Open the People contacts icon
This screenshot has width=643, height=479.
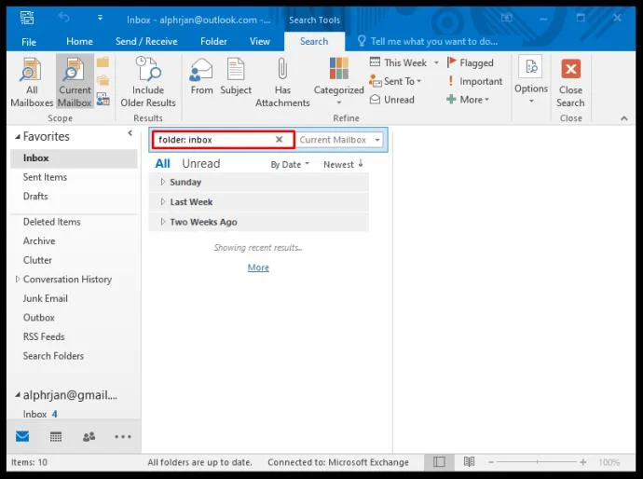pyautogui.click(x=89, y=436)
